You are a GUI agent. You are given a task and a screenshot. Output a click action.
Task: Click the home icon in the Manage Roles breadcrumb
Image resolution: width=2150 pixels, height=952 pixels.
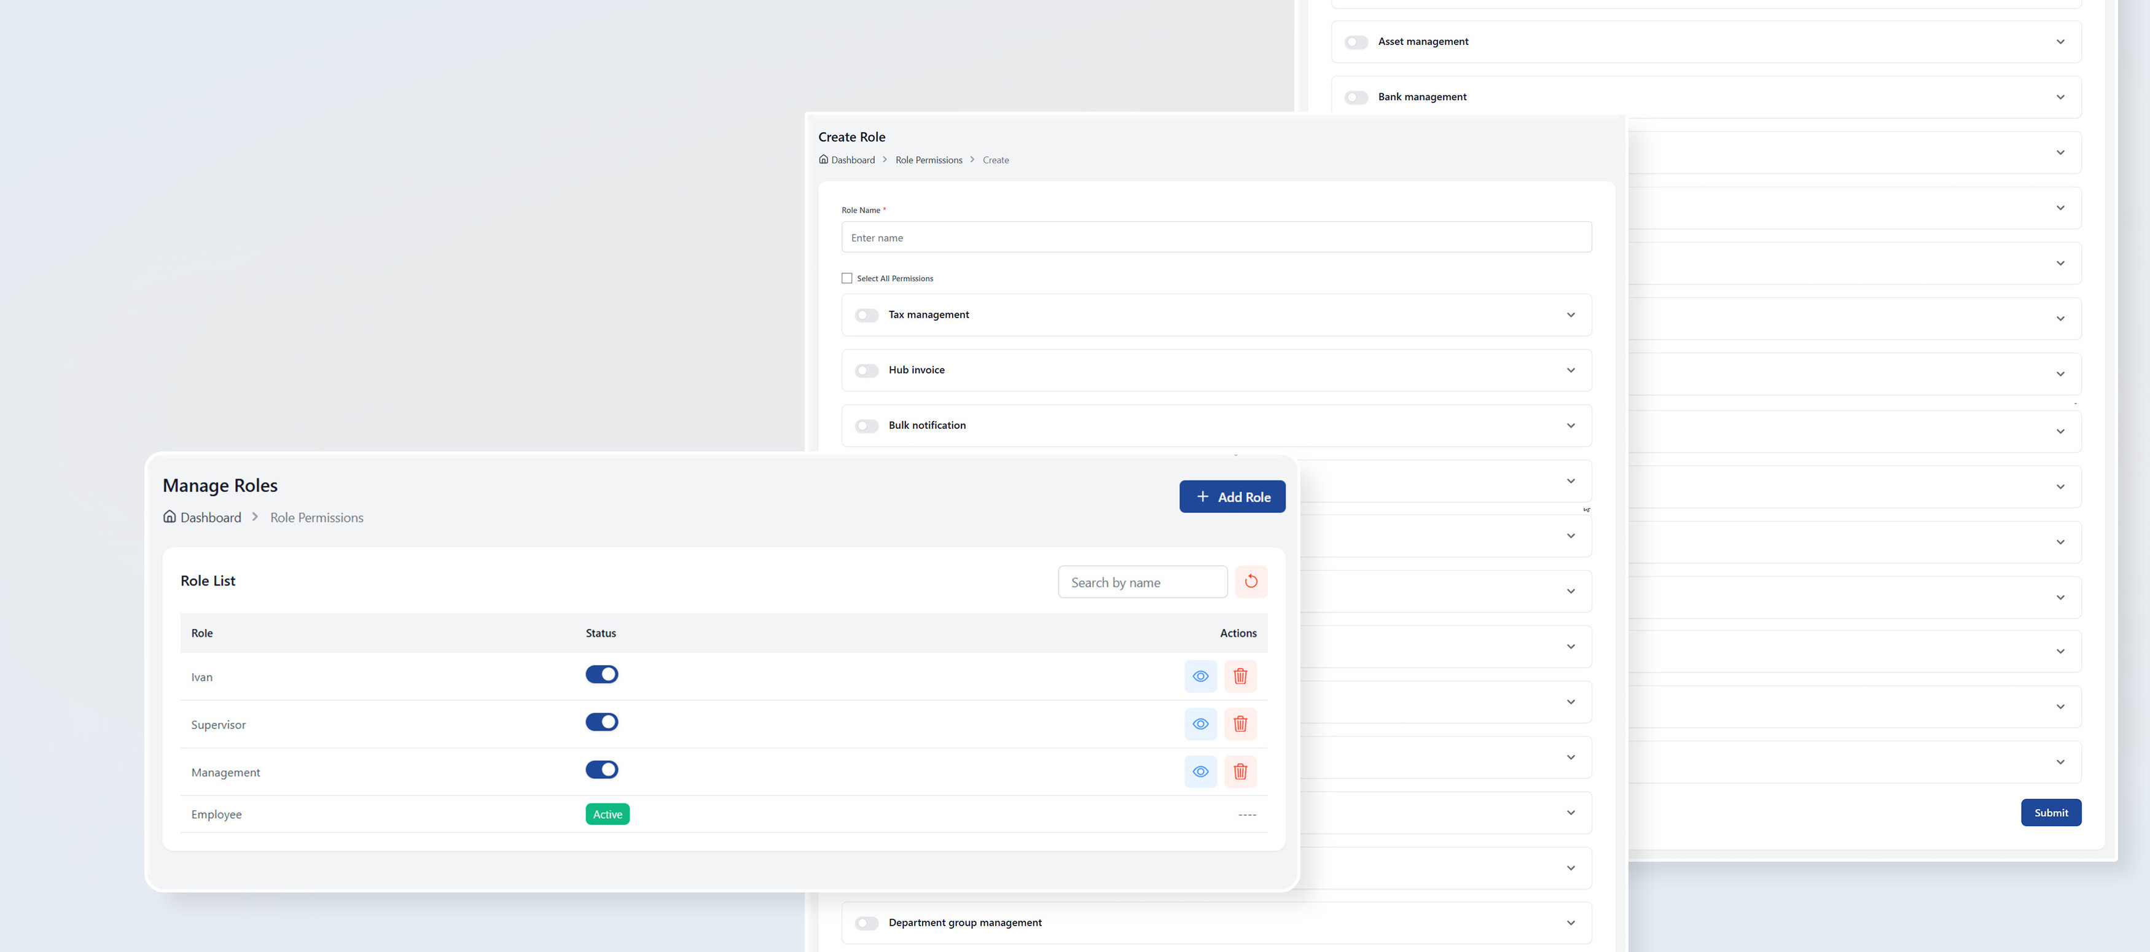pyautogui.click(x=168, y=517)
